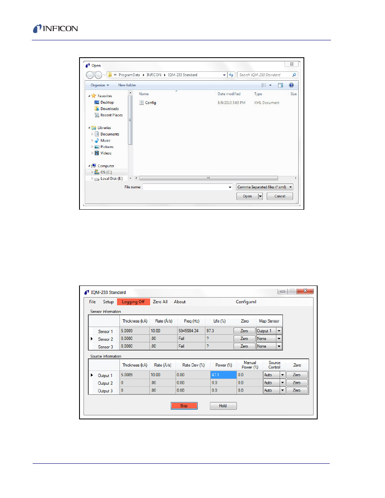Screen dimensions: 385x498
Task: Open the File menu in IQM-233 Standard
Action: pyautogui.click(x=92, y=302)
